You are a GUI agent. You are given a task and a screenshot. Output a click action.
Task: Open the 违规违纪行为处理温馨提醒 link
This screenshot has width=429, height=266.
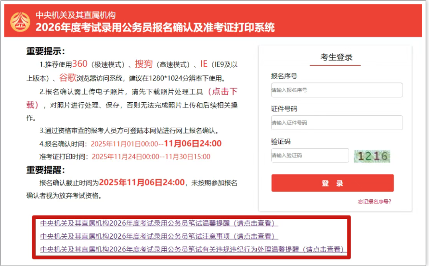click(x=193, y=249)
